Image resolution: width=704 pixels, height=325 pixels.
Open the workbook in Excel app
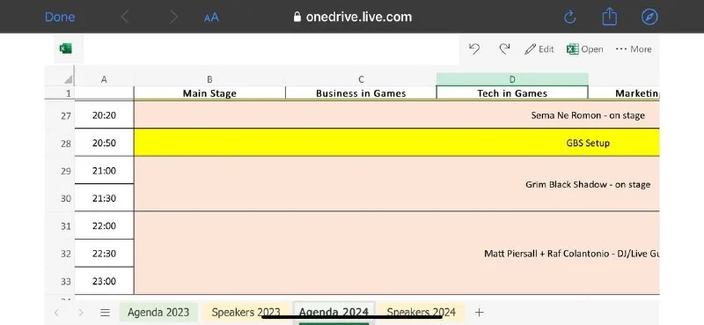click(584, 49)
